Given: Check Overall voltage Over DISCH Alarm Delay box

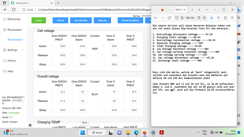Looking at the screenshot, I should tap(72, 110).
